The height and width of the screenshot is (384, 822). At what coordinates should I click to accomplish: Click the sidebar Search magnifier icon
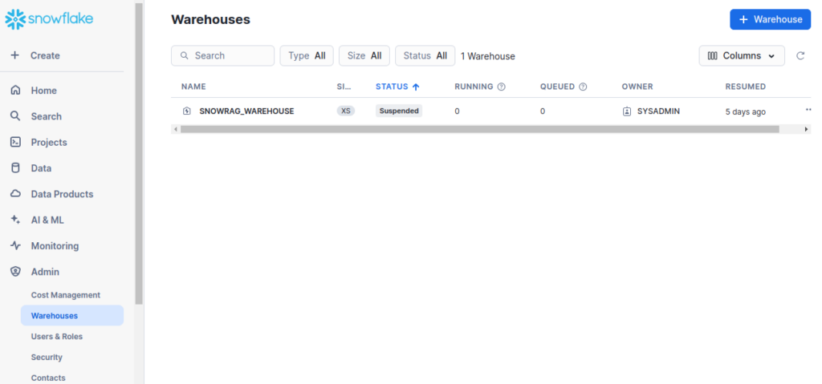(x=16, y=115)
